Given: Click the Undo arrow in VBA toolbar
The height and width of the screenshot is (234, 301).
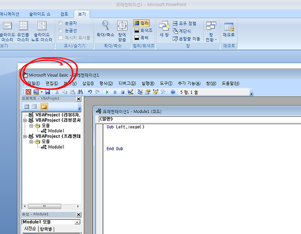Looking at the screenshot, I should [x=89, y=92].
